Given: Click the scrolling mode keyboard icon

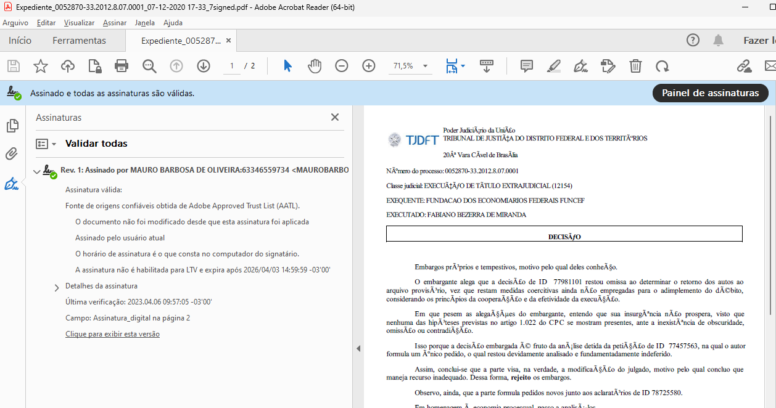Looking at the screenshot, I should (x=487, y=66).
